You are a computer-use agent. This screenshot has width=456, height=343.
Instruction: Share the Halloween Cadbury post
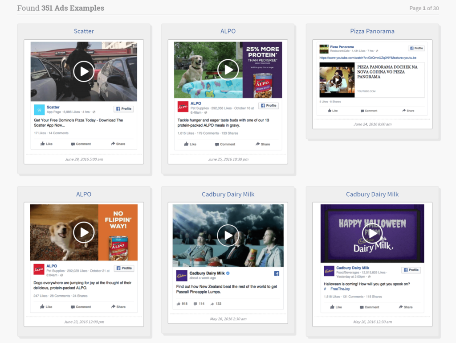(405, 307)
